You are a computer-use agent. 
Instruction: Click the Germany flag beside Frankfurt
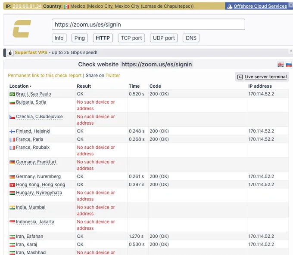[12, 162]
